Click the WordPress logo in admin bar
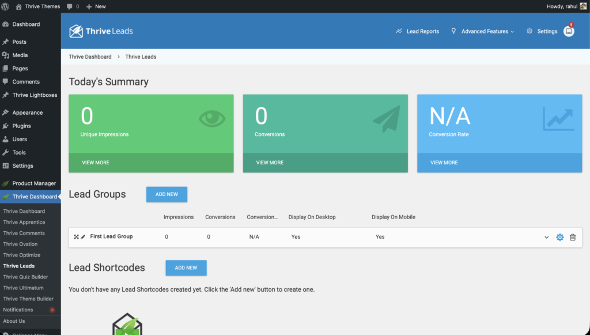The image size is (590, 335). coord(6,6)
